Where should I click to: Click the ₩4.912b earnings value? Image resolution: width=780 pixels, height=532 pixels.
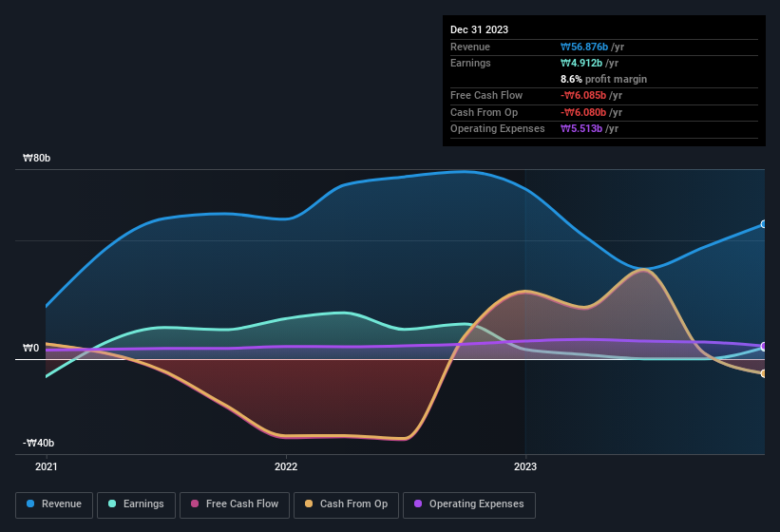coord(581,63)
